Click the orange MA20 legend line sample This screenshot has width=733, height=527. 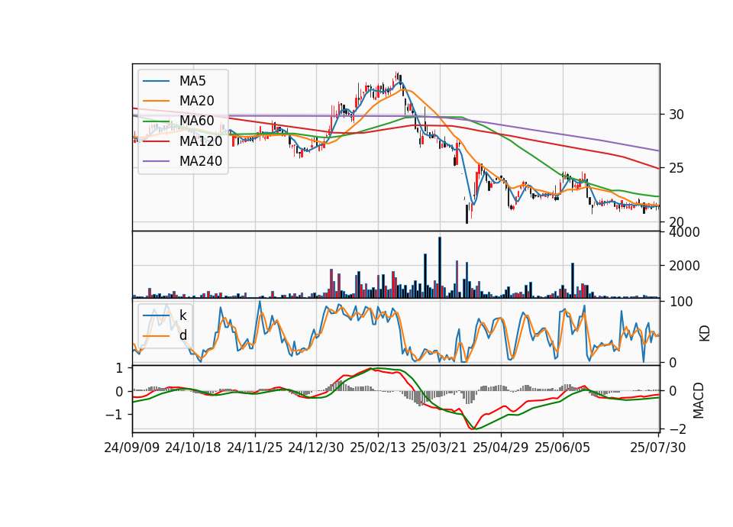pyautogui.click(x=156, y=101)
